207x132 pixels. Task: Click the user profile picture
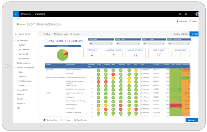(197, 14)
